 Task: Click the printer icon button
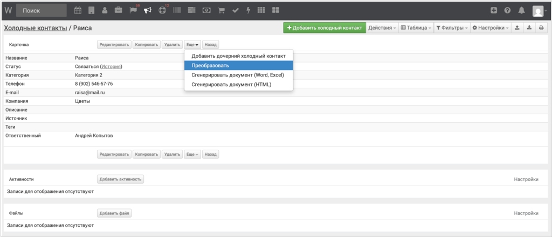coord(541,27)
